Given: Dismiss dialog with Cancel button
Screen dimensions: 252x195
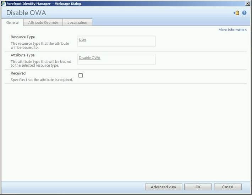Looking at the screenshot, I should click(228, 187).
